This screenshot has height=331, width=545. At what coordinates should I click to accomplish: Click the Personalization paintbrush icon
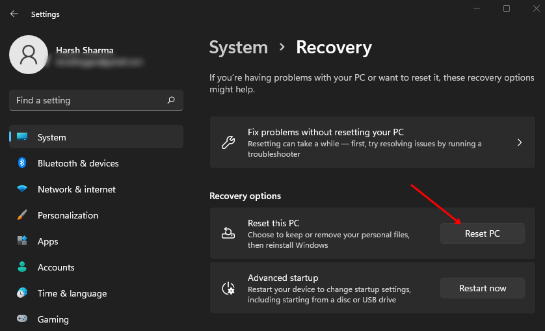pyautogui.click(x=22, y=215)
